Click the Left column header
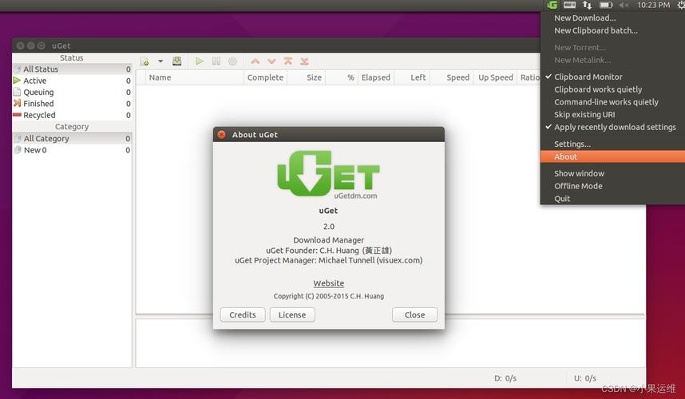685x399 pixels. coord(412,77)
